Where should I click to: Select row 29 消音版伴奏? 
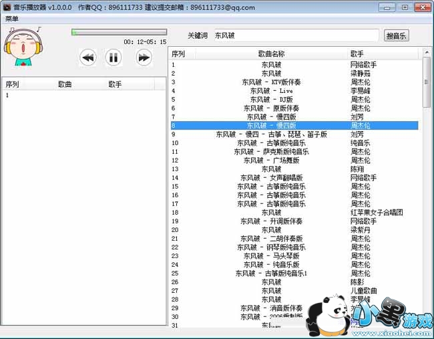click(x=294, y=308)
